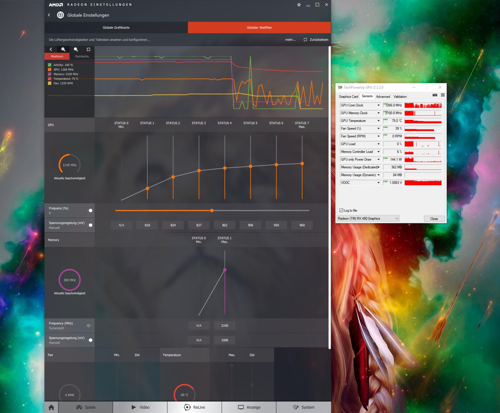Click the Close button in GPU-Z
The image size is (500, 413).
pyautogui.click(x=434, y=219)
